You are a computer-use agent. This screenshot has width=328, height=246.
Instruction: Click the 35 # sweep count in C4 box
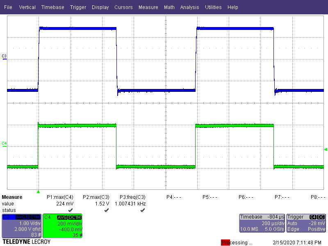pyautogui.click(x=77, y=235)
